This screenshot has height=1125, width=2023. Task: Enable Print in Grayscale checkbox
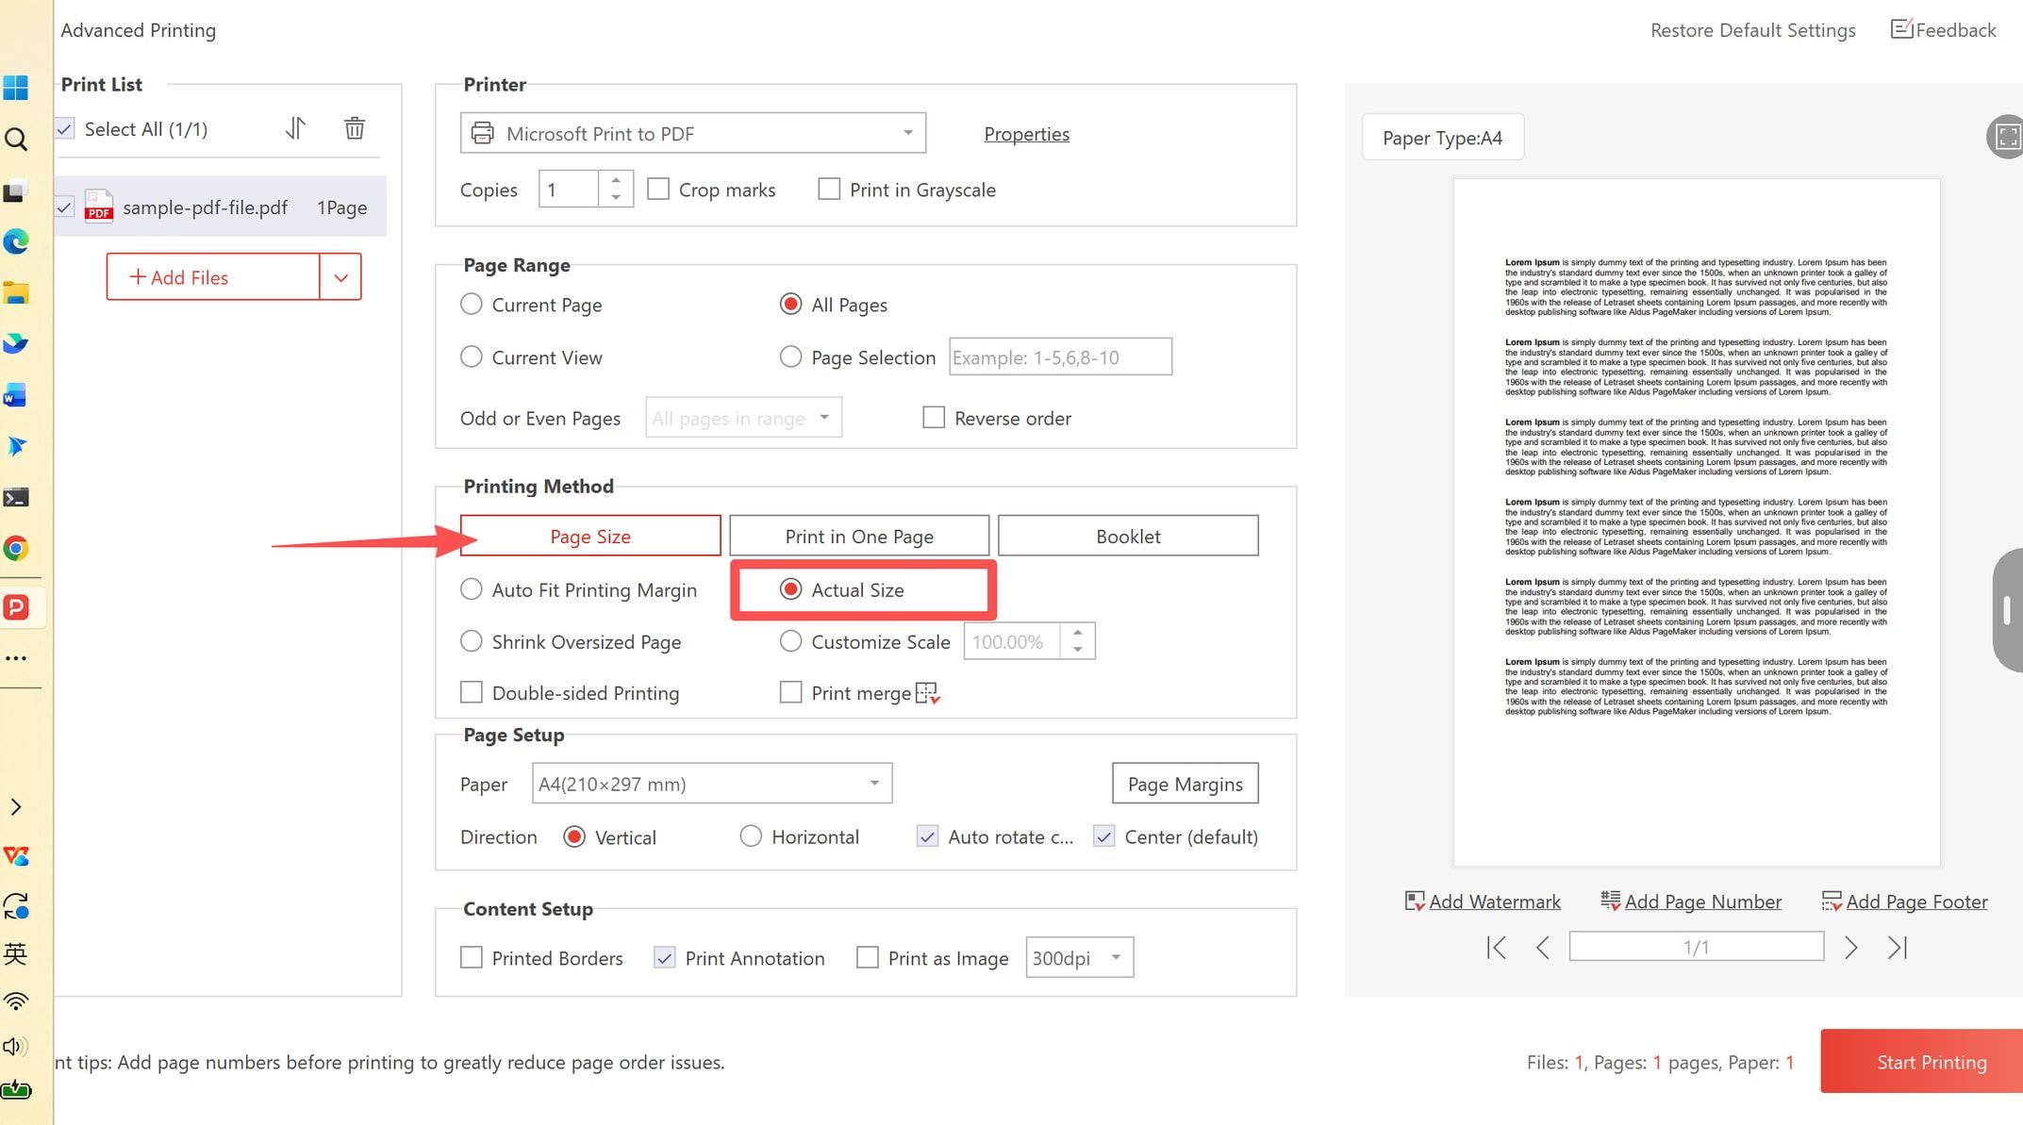coord(829,190)
